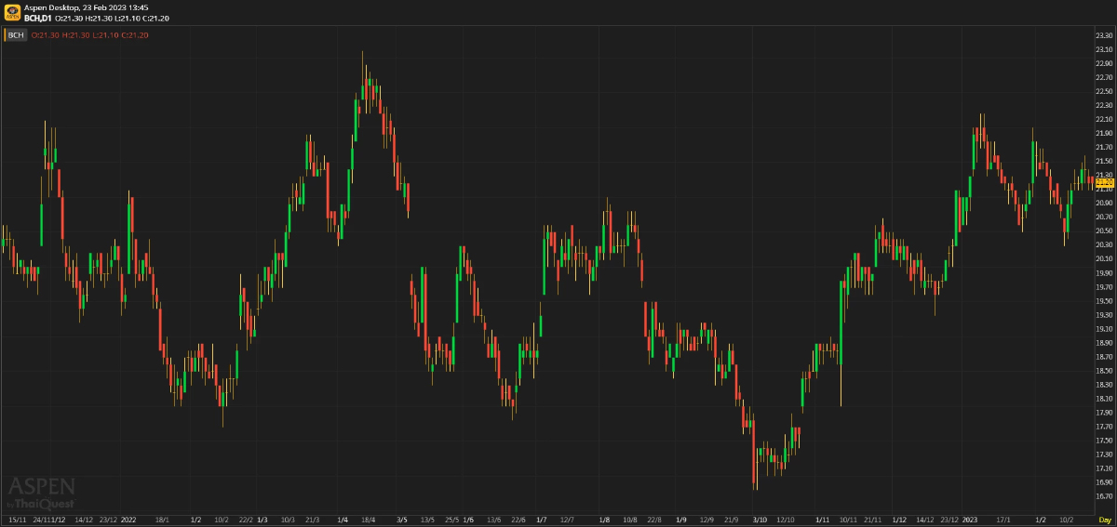Click the 18.50 price axis label
The height and width of the screenshot is (527, 1117).
(1105, 371)
